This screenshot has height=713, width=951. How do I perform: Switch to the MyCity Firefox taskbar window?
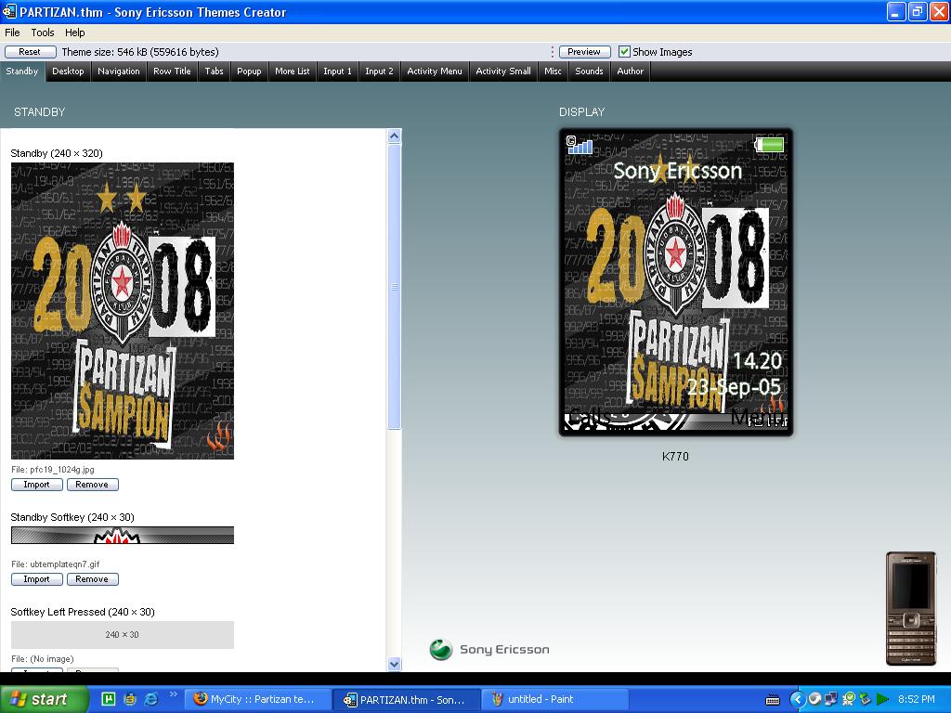258,699
